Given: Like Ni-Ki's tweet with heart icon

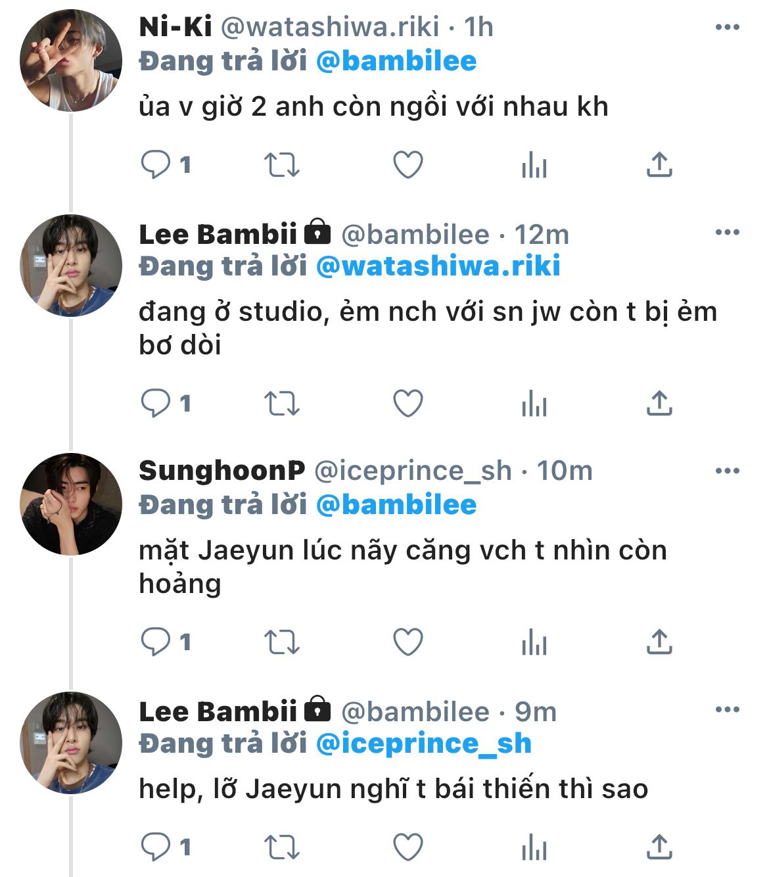Looking at the screenshot, I should [x=408, y=164].
